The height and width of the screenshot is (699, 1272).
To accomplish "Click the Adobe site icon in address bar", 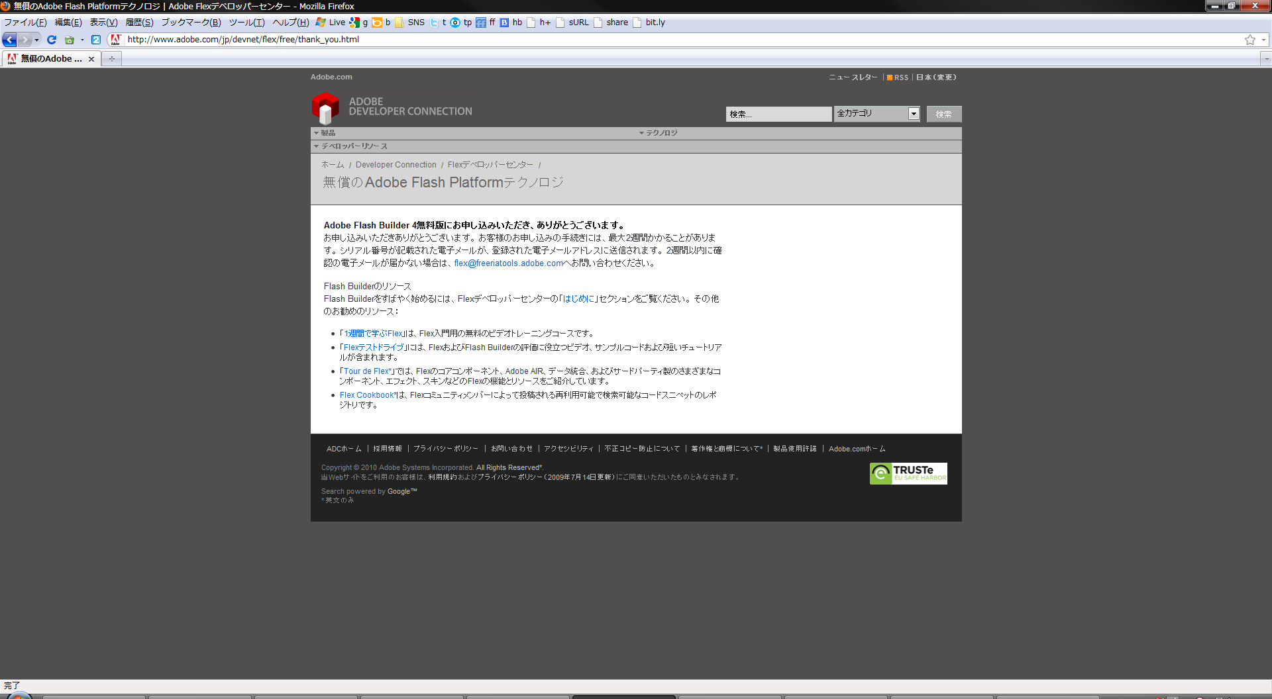I will point(115,40).
